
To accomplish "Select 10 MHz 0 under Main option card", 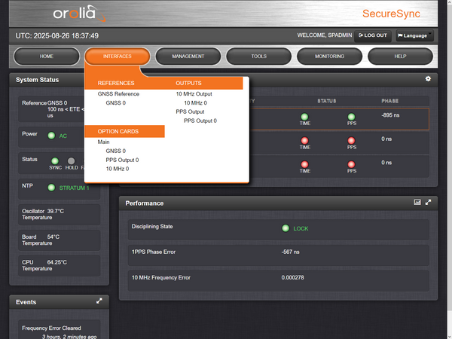I will click(x=118, y=169).
